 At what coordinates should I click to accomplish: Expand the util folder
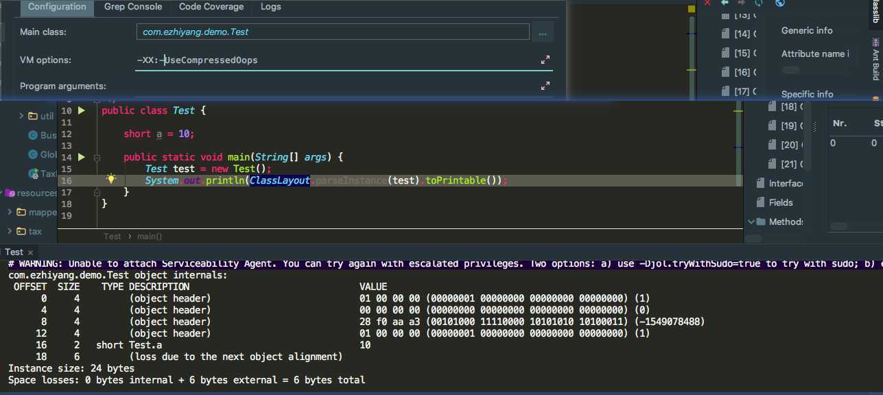pyautogui.click(x=21, y=116)
